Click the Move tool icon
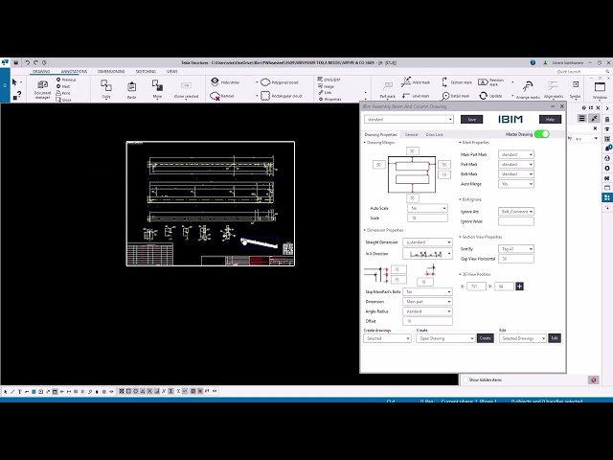The image size is (613, 460). [157, 85]
